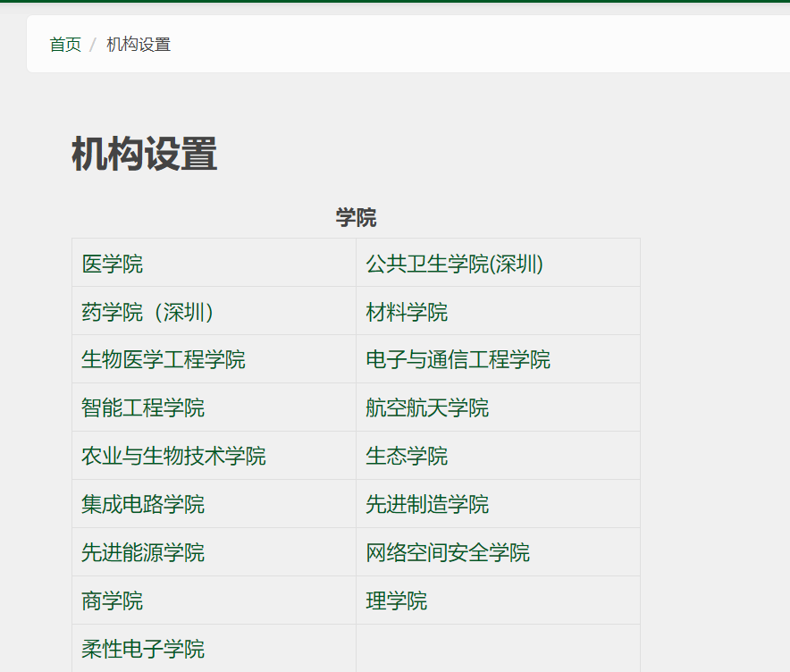Visit 智能工程学院 page

tap(143, 408)
